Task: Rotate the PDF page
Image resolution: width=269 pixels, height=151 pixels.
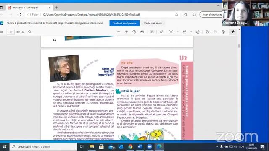Action: click(x=134, y=32)
